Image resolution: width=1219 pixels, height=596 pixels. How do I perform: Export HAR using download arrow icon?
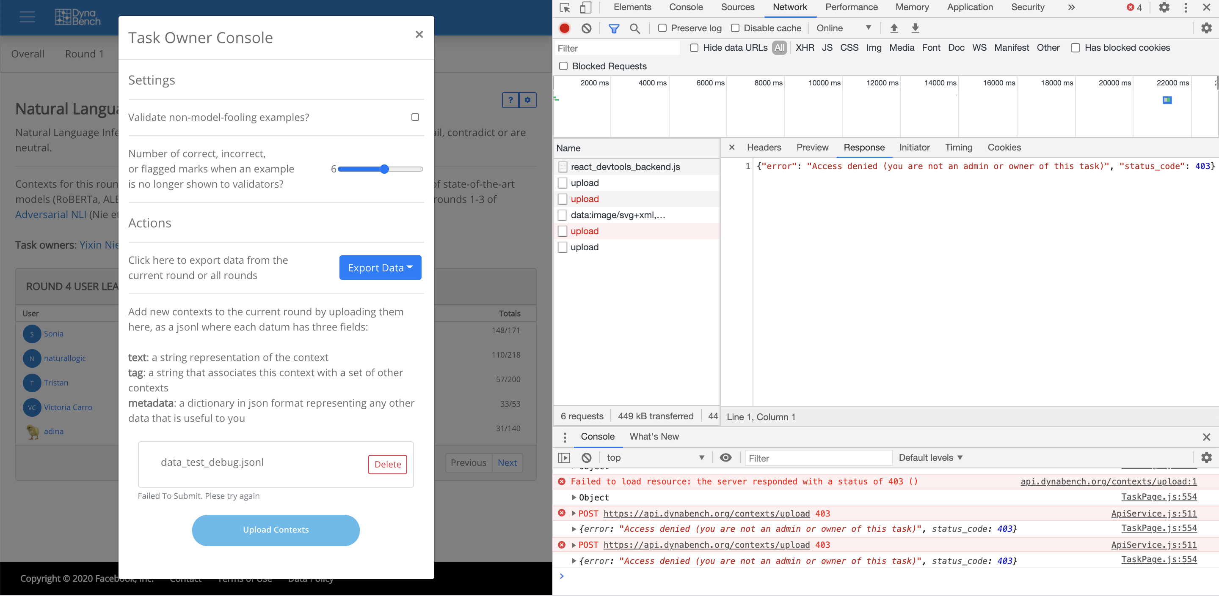[915, 28]
